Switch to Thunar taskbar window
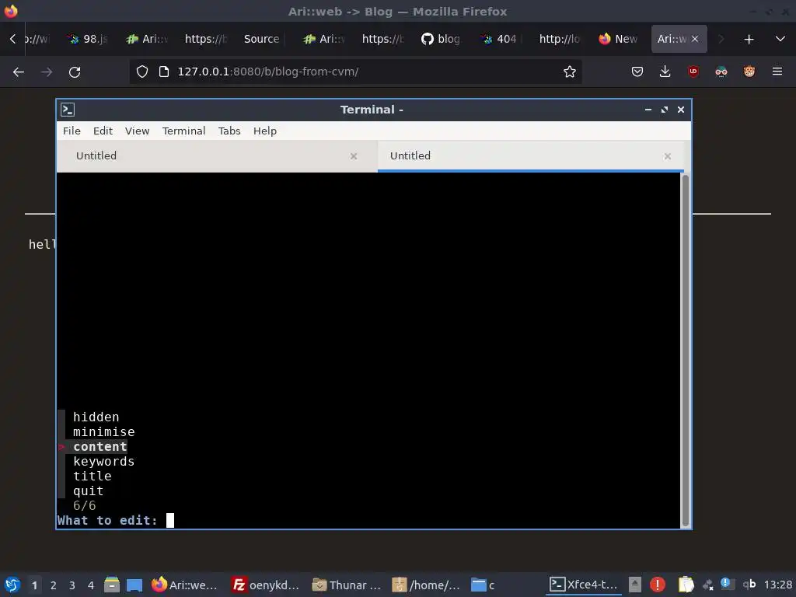 [x=347, y=585]
